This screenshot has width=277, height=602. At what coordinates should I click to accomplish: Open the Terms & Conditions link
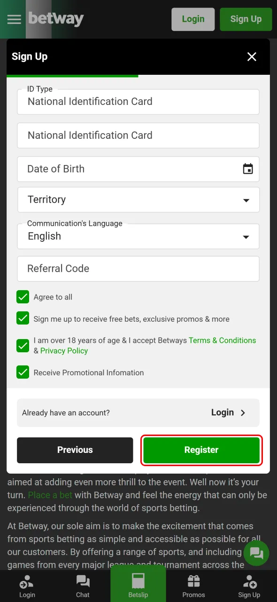coord(222,340)
